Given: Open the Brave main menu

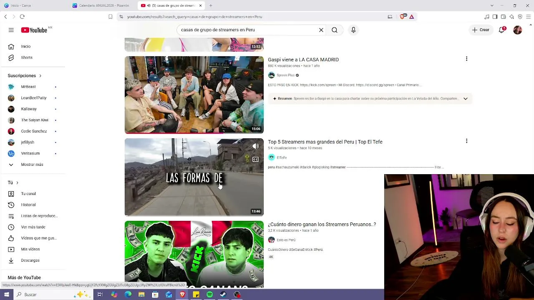Looking at the screenshot, I should (529, 17).
